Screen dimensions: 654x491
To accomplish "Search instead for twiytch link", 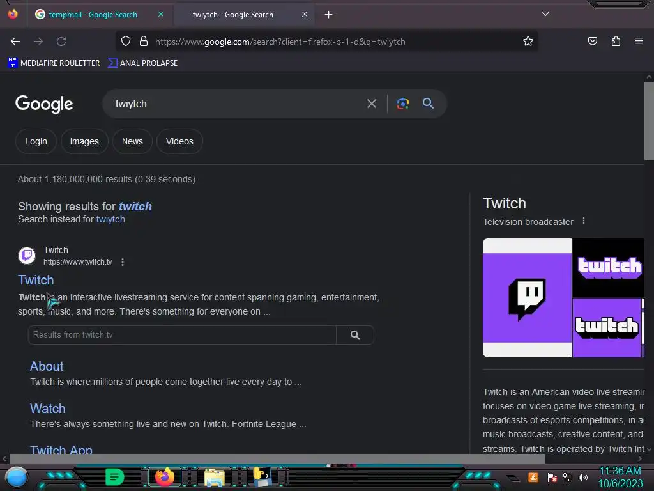I will [x=110, y=219].
